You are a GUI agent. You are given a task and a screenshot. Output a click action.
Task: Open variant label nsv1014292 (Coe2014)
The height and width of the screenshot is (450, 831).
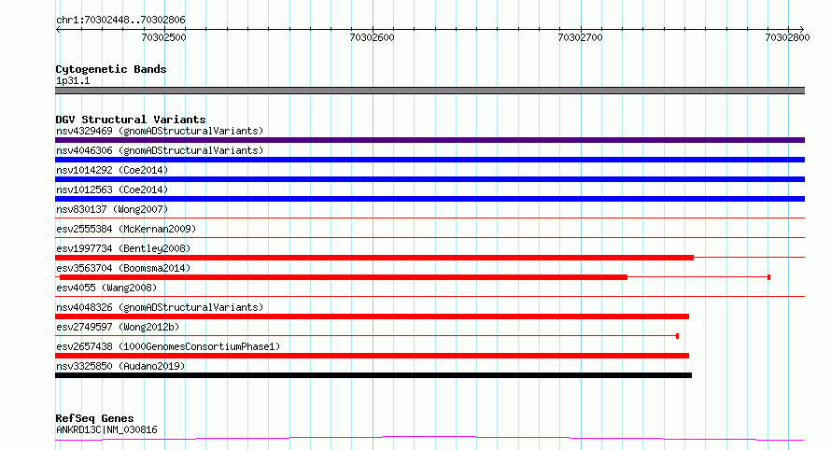pyautogui.click(x=112, y=170)
